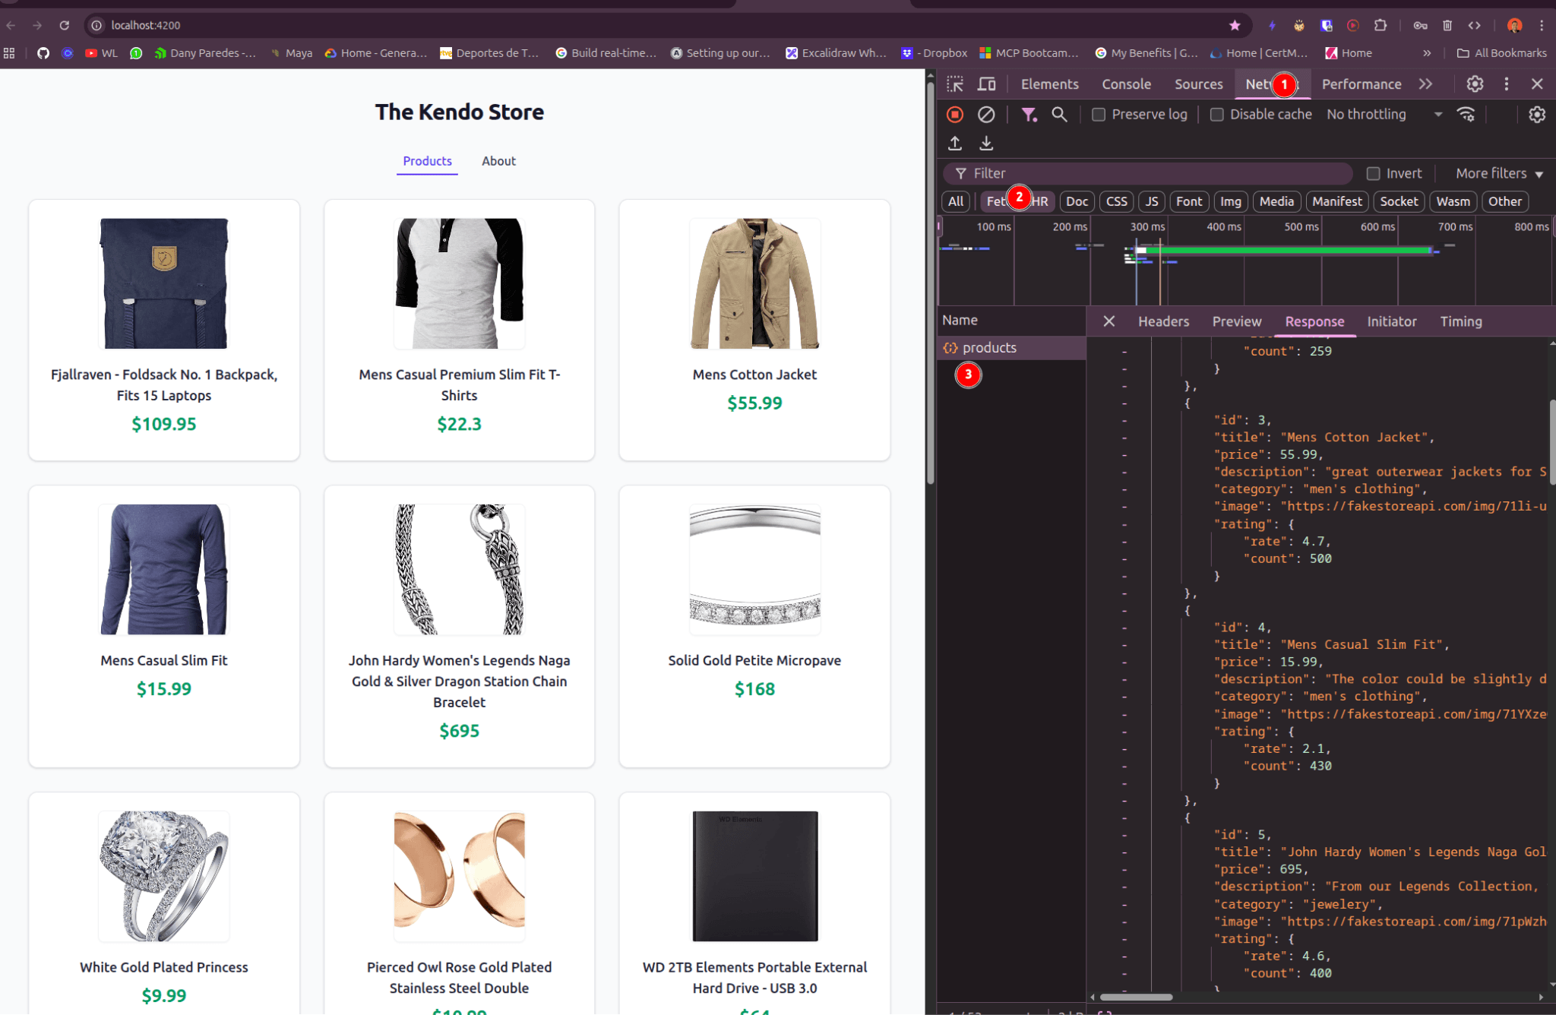
Task: Click Export HAR download icon
Action: coord(986,143)
